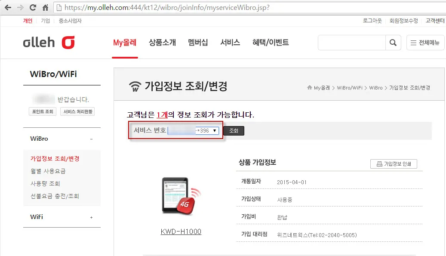This screenshot has width=446, height=256.
Task: Reload the page using the refresh icon
Action: [33, 7]
